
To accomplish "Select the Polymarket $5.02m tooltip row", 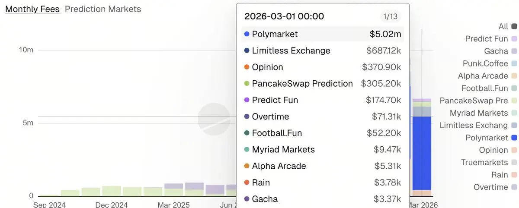I will [x=322, y=34].
